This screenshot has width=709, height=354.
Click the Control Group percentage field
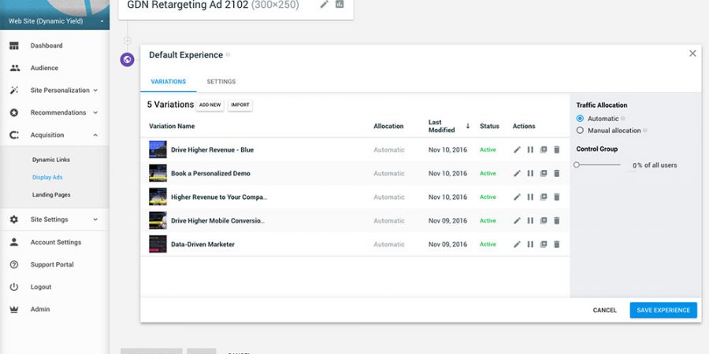pyautogui.click(x=635, y=166)
